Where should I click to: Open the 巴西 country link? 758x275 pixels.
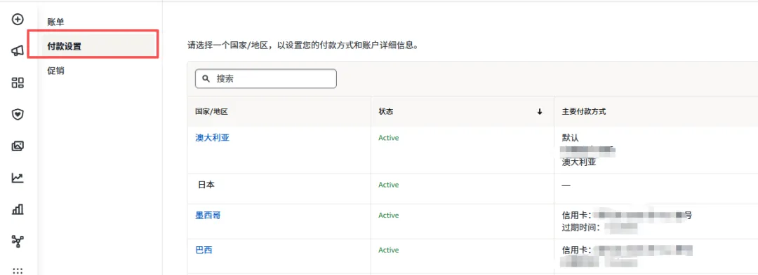(204, 250)
